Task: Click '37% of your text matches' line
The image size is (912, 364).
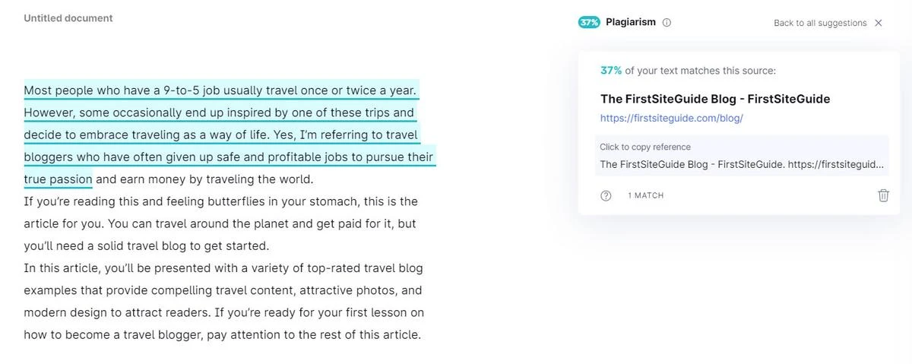Action: [x=688, y=71]
